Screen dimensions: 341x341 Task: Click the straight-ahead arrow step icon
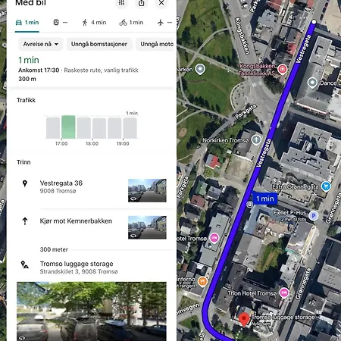click(x=25, y=221)
